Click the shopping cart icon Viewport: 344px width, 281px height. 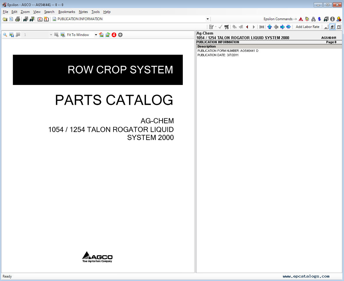tap(227, 26)
